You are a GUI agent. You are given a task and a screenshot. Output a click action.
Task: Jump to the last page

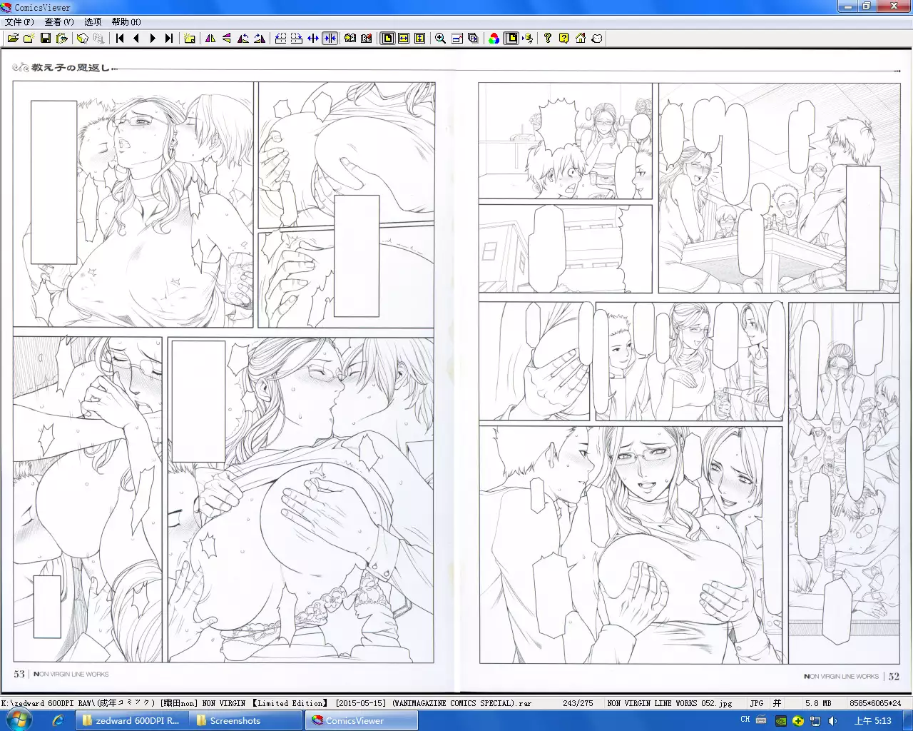169,39
